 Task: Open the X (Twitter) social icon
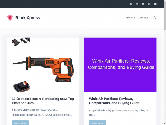[137, 4]
